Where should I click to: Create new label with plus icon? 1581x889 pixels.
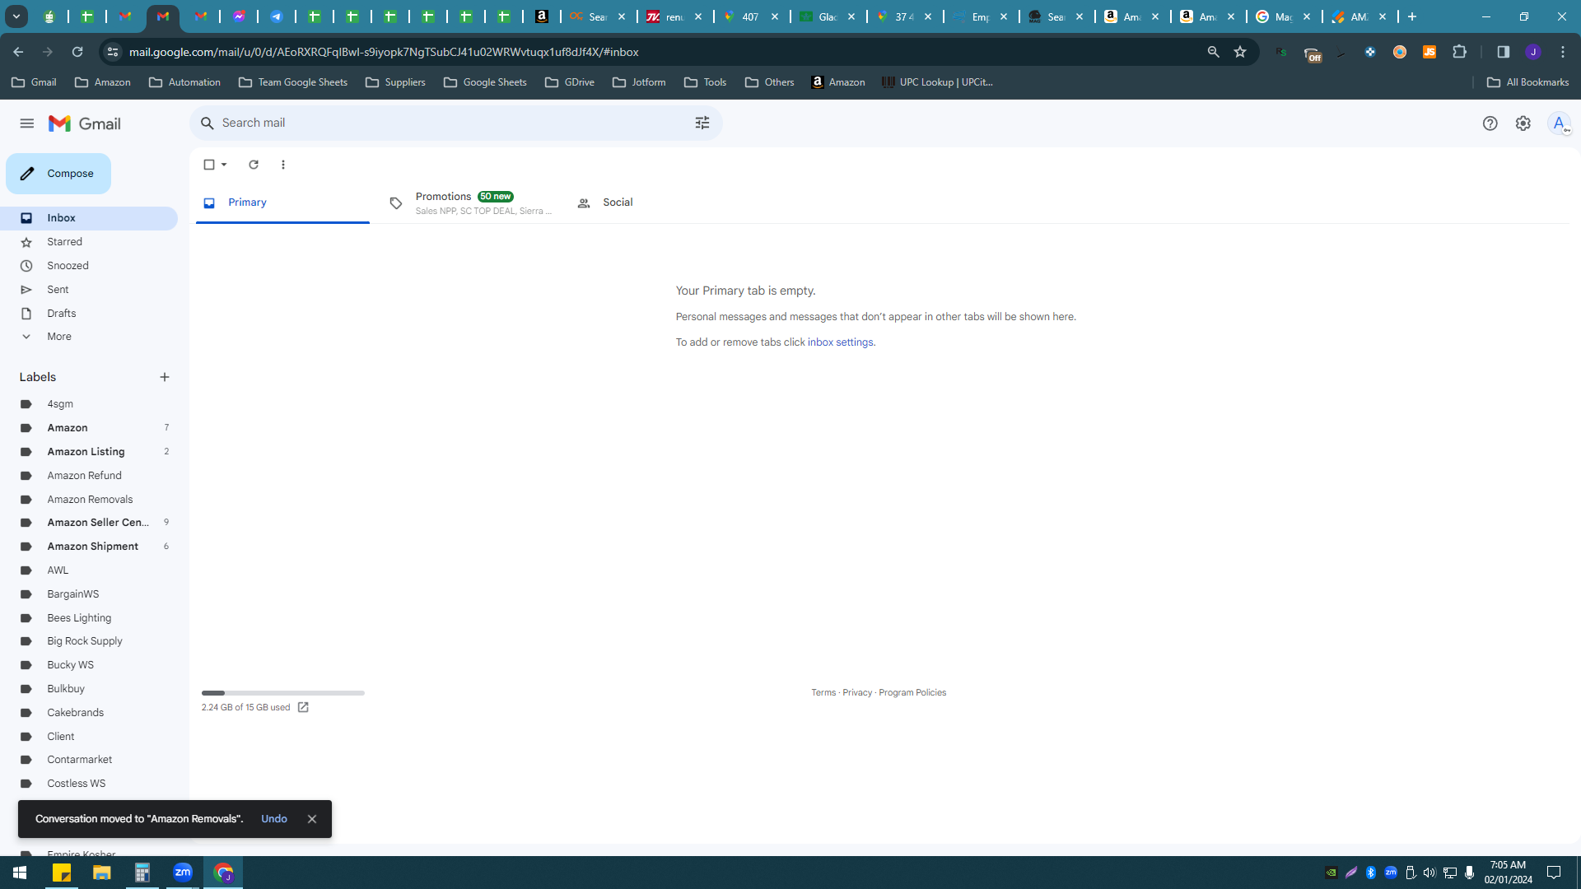165,377
